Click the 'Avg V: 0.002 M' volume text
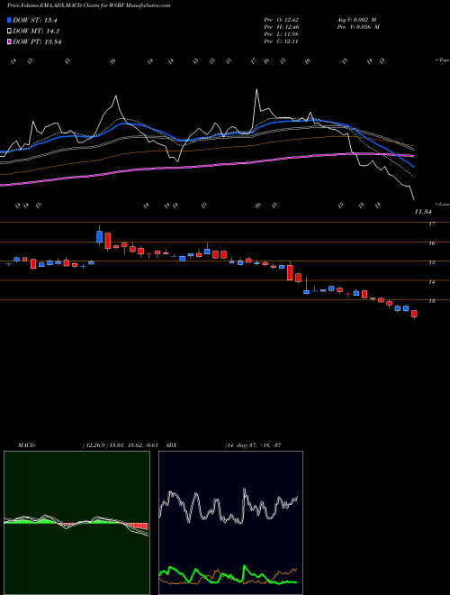 tap(356, 20)
